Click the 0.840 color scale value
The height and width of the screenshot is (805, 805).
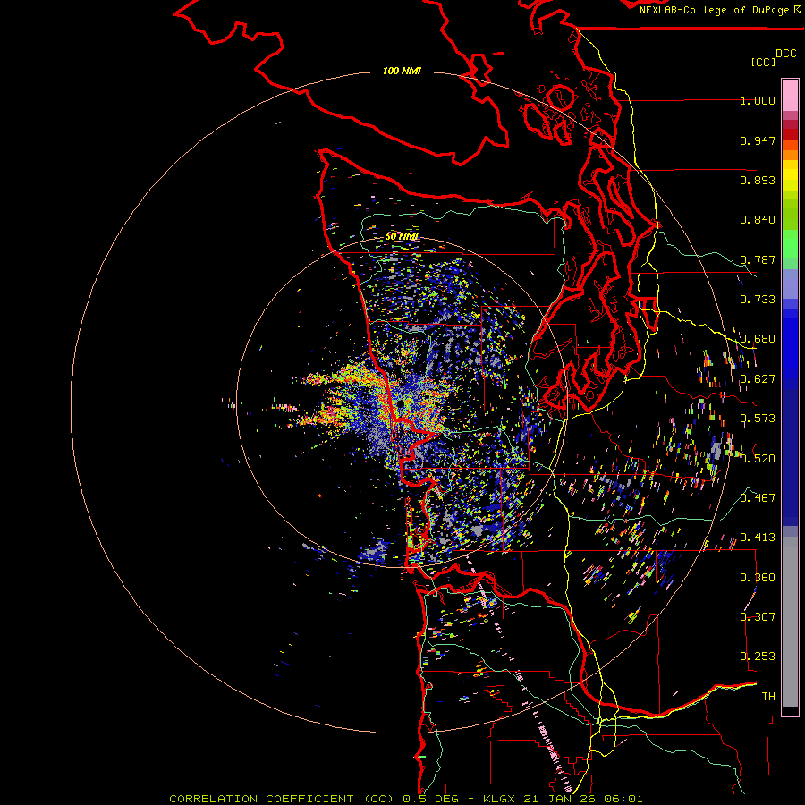pyautogui.click(x=758, y=220)
